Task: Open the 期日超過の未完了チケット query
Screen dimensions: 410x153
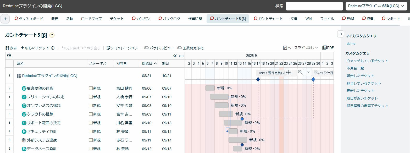Action: pyautogui.click(x=367, y=106)
